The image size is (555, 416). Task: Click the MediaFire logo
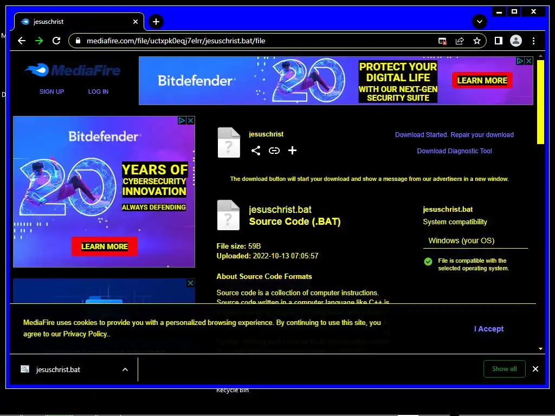click(73, 70)
